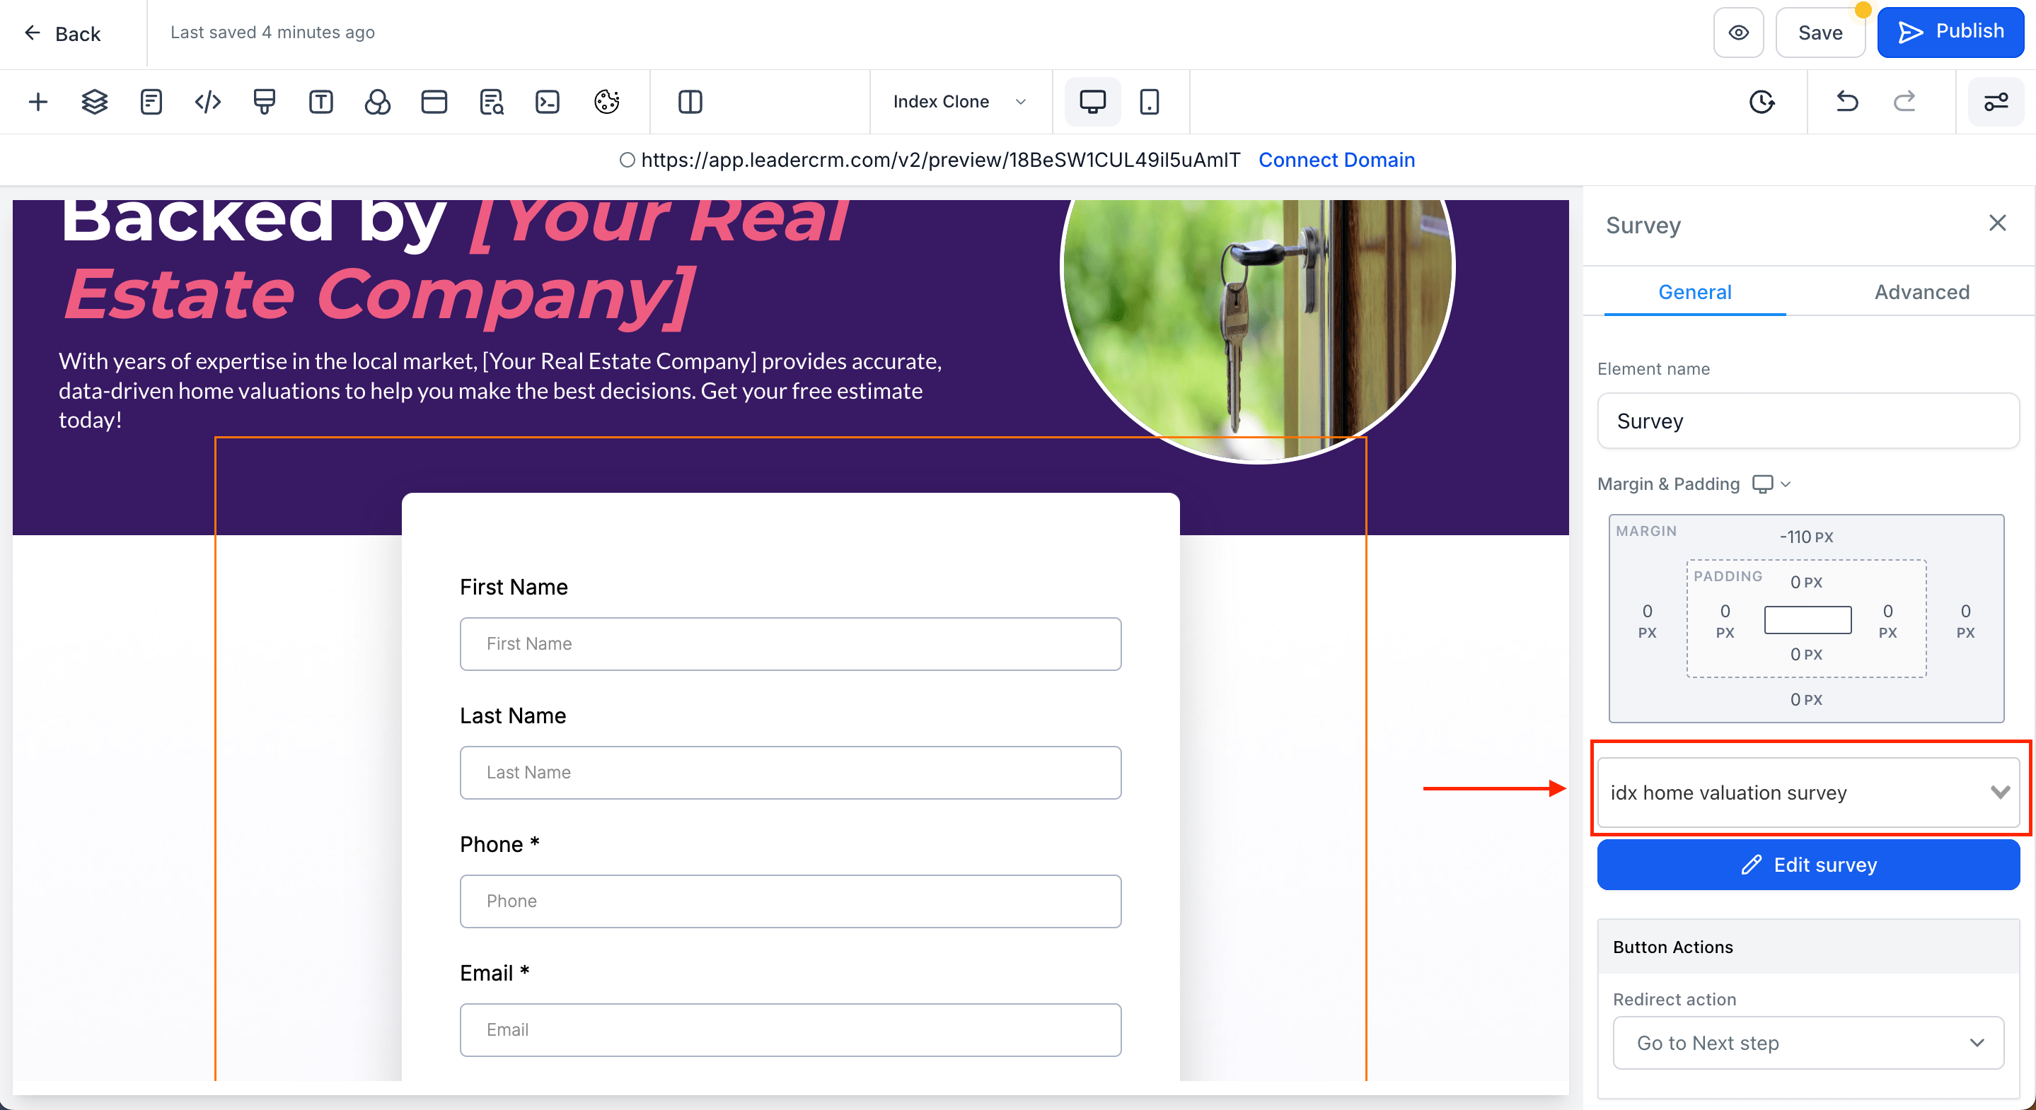
Task: Redo the last undone change
Action: [1905, 102]
